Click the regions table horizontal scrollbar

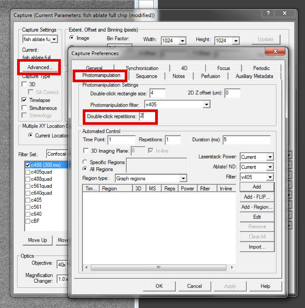[x=159, y=267]
